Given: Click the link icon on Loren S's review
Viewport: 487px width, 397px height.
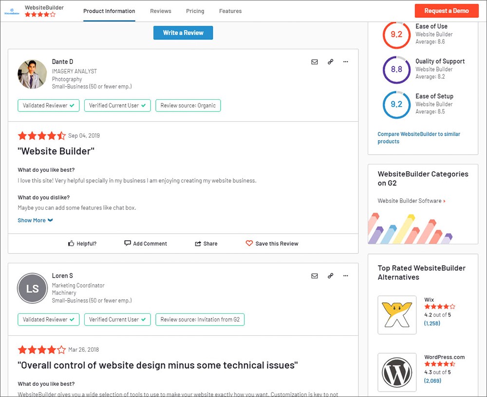Looking at the screenshot, I should pyautogui.click(x=330, y=276).
